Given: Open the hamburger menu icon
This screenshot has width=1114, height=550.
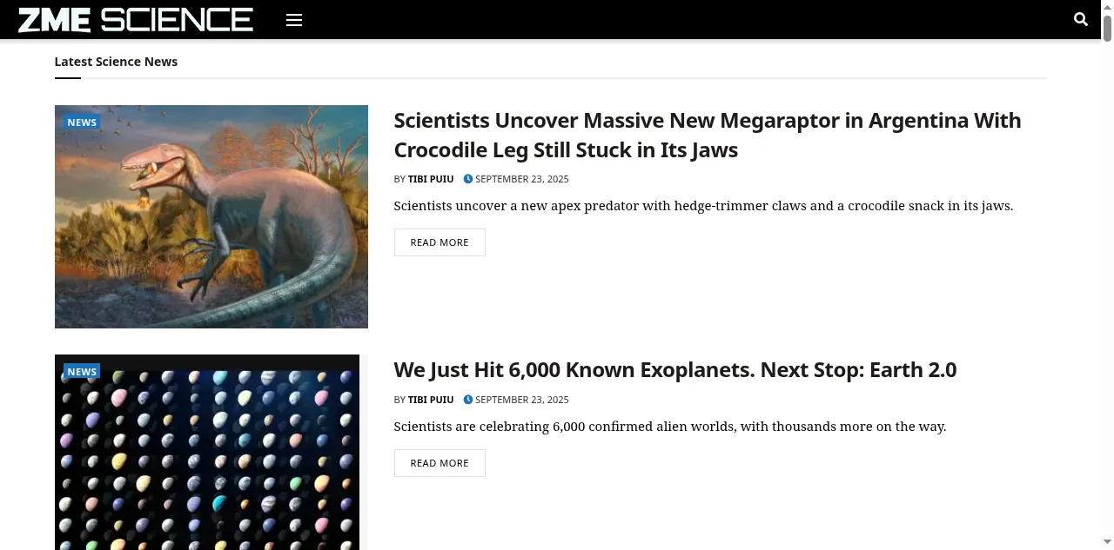Looking at the screenshot, I should [294, 20].
